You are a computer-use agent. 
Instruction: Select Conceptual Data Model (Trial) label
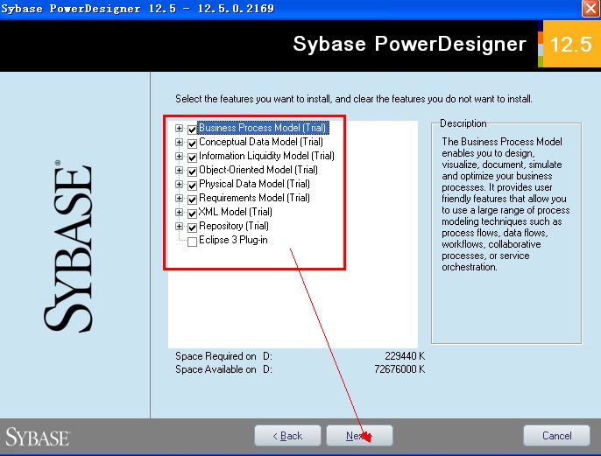(261, 142)
